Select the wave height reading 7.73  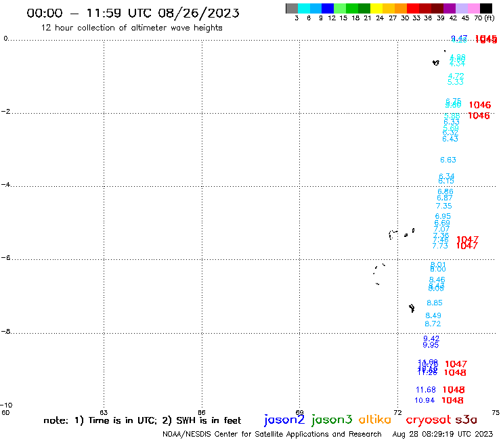440,246
